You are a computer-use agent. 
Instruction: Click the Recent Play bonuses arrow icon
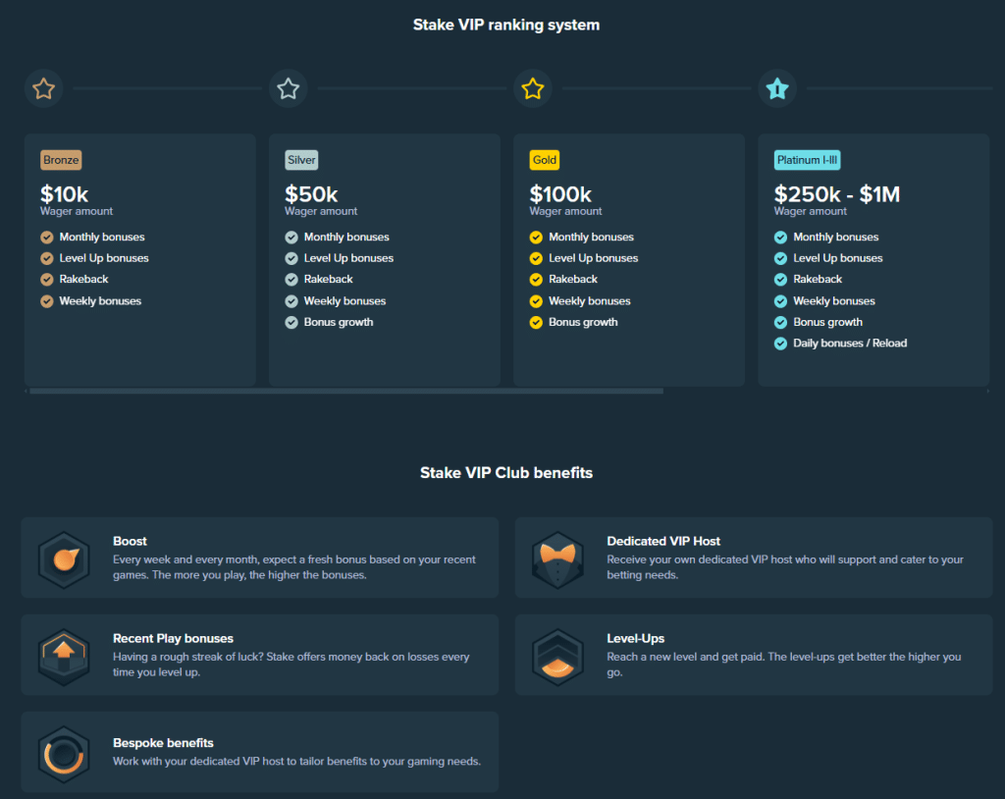coord(64,656)
